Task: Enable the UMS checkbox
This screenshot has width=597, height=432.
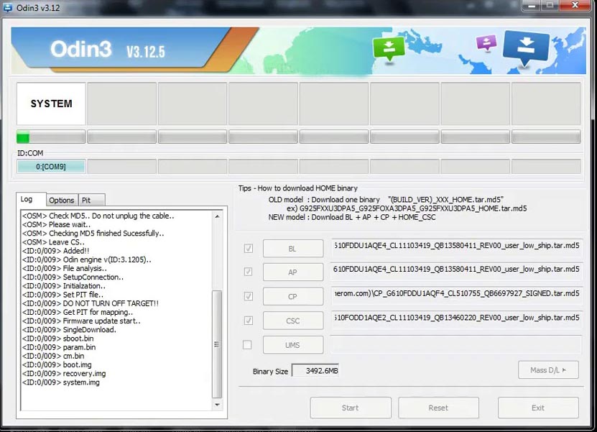Action: (x=247, y=345)
